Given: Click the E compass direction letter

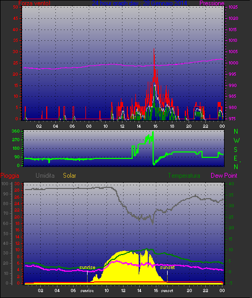Looking at the screenshot, I should pyautogui.click(x=235, y=158).
